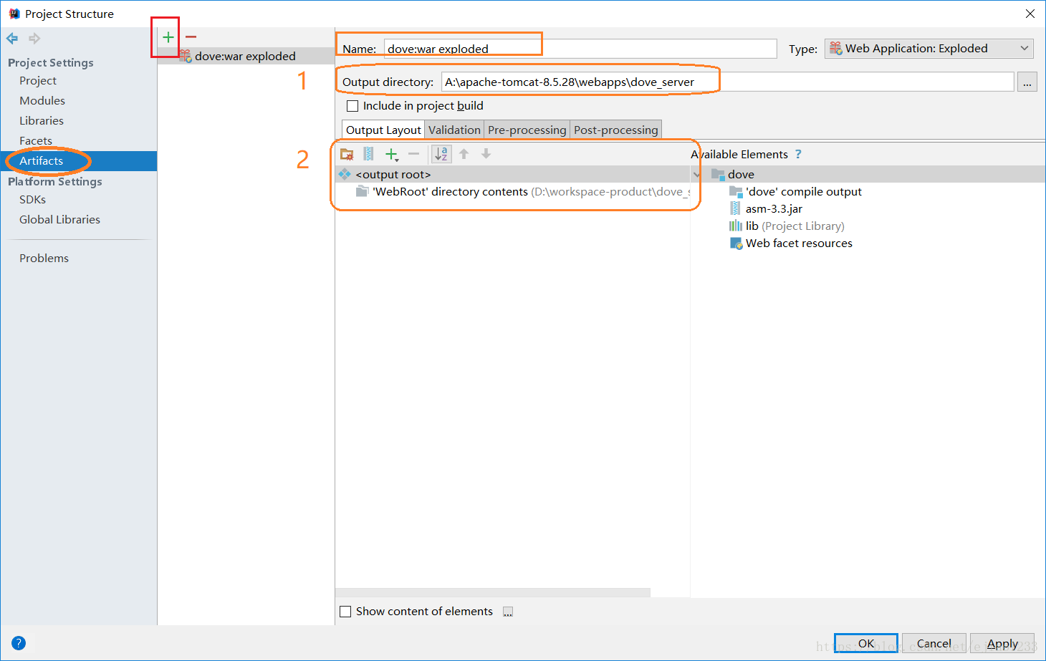Screen dimensions: 1046x661
Task: Create an archive in the output layout
Action: click(368, 153)
